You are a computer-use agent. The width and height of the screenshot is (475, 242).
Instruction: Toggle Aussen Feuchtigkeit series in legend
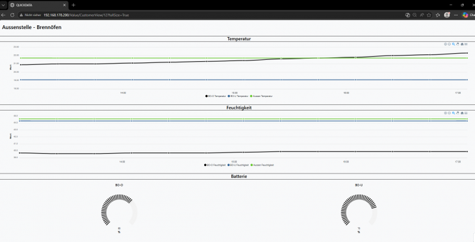pyautogui.click(x=262, y=165)
